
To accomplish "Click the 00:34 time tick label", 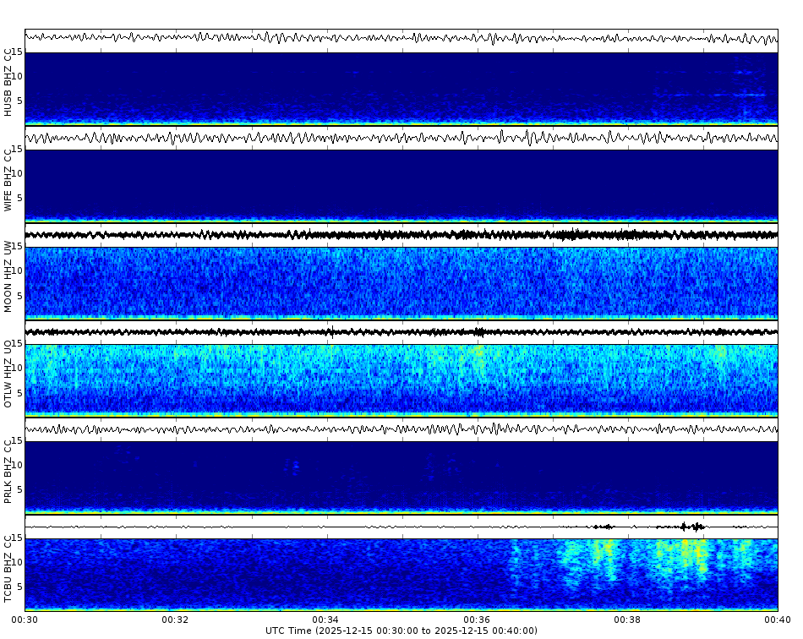I will (325, 619).
